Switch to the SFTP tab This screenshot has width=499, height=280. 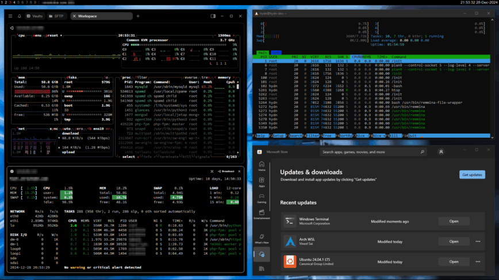coord(57,16)
